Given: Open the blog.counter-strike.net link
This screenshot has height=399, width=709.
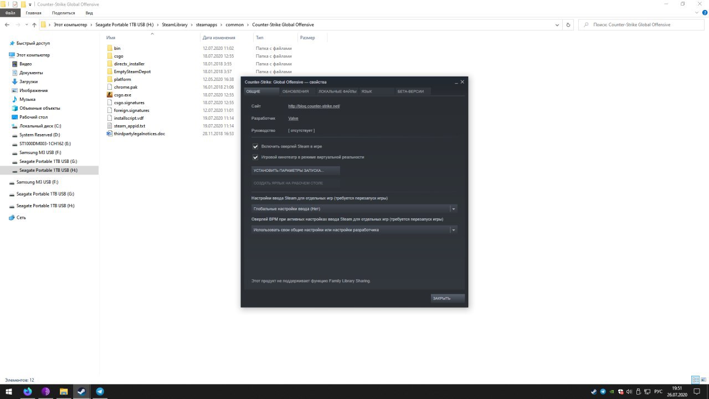Looking at the screenshot, I should point(314,106).
